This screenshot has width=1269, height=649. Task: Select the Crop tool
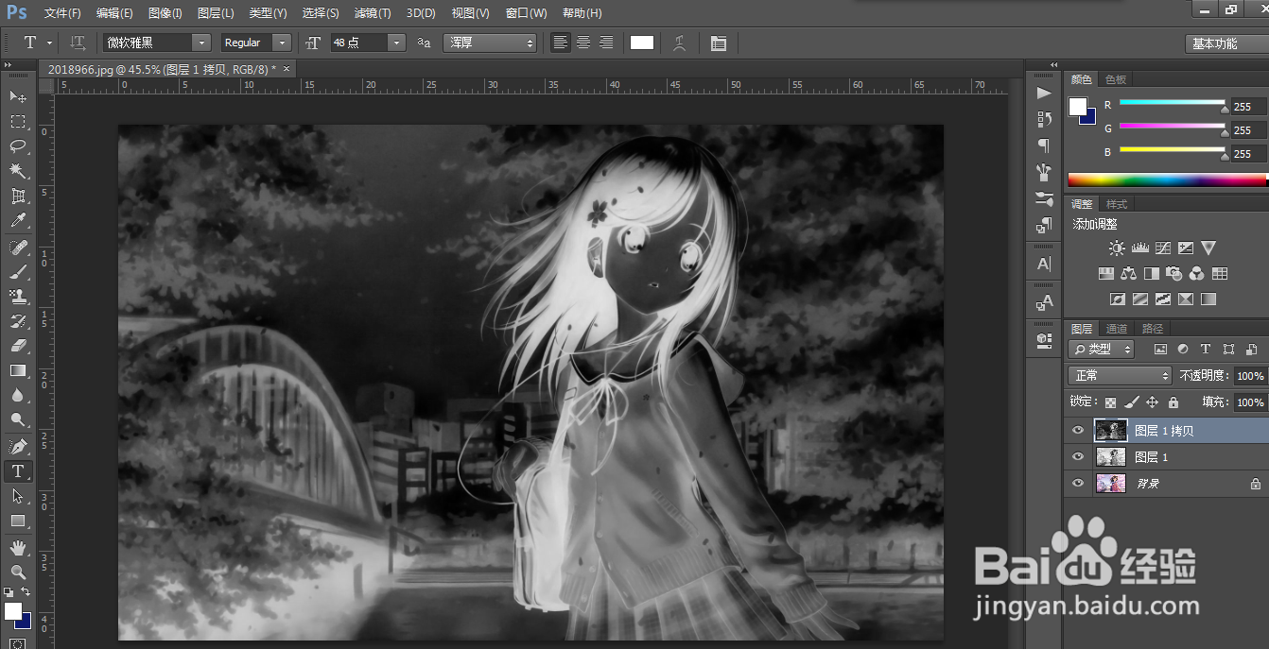point(18,196)
